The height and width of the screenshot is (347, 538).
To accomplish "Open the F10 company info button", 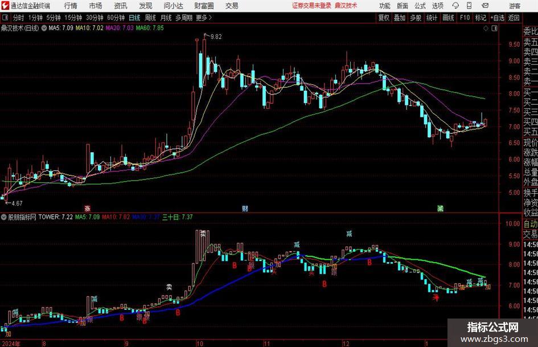I will coord(465,18).
